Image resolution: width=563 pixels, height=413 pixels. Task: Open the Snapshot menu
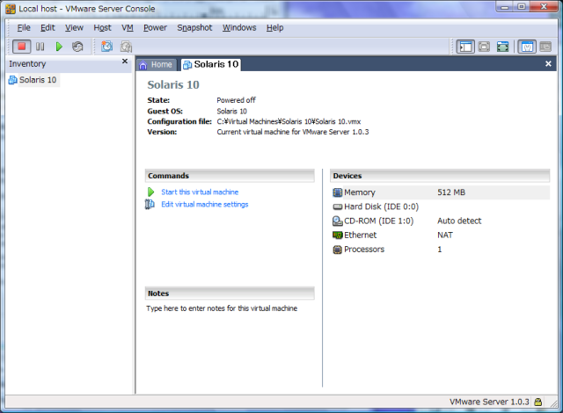tap(194, 27)
